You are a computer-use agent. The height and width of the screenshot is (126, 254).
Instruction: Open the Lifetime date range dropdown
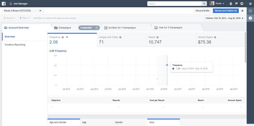point(224,18)
